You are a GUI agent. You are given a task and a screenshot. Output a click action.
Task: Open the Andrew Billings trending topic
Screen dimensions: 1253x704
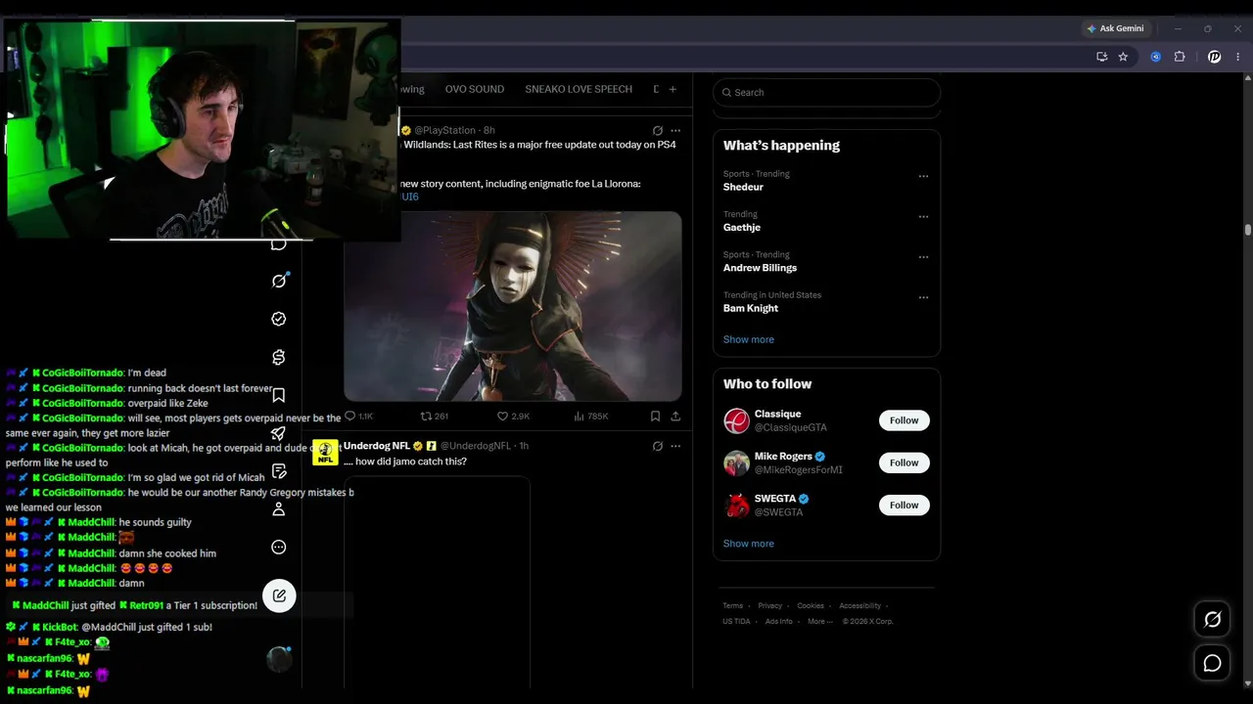pos(760,267)
